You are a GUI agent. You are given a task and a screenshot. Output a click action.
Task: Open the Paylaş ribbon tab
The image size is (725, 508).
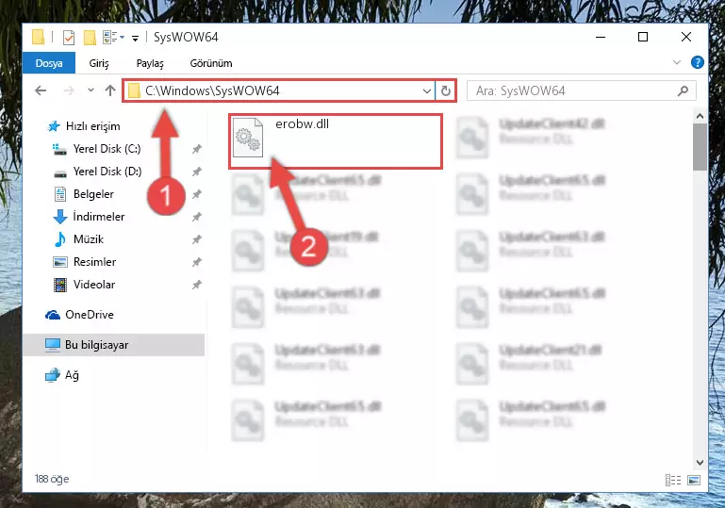(150, 63)
